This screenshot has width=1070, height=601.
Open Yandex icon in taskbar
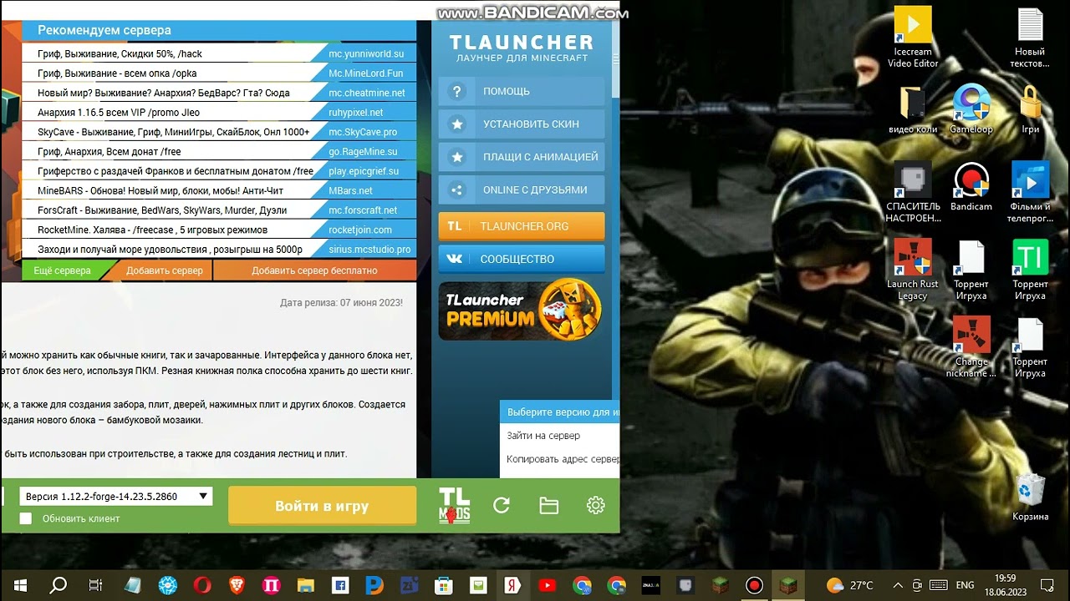pos(512,585)
